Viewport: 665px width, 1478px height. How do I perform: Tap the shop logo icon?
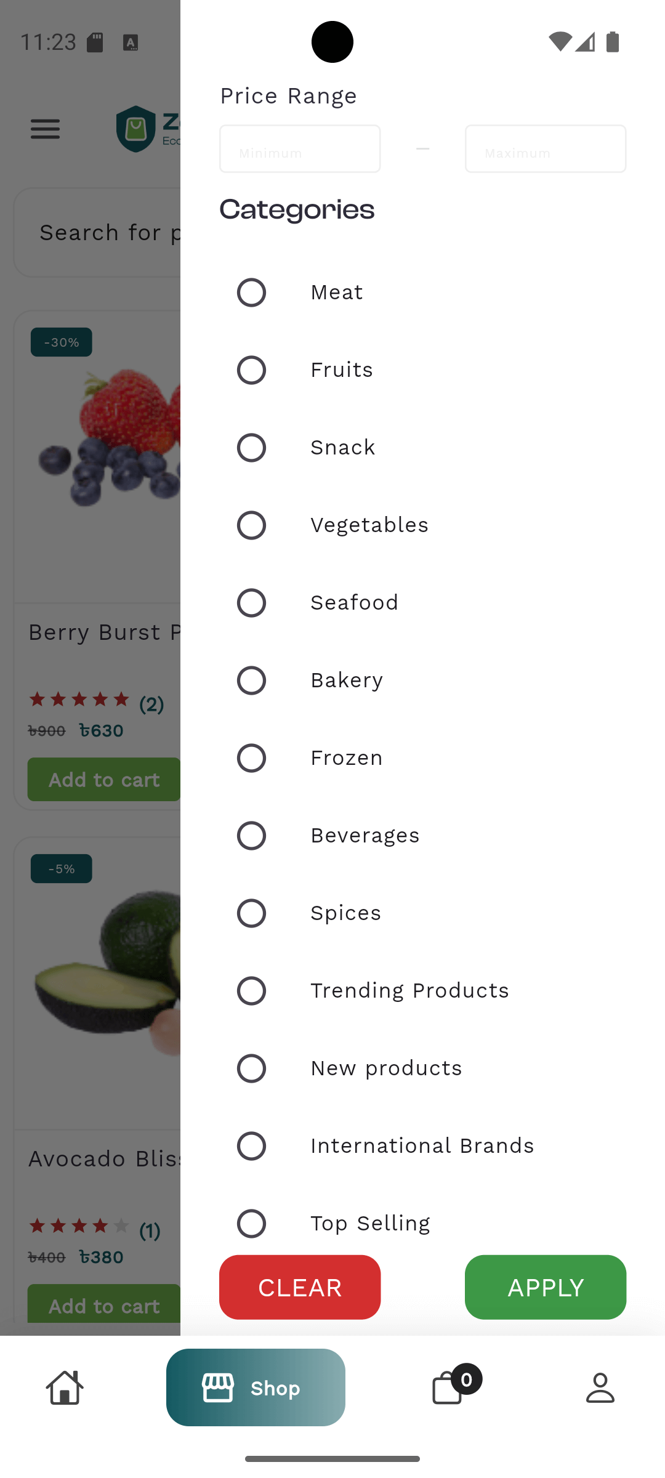pyautogui.click(x=136, y=129)
